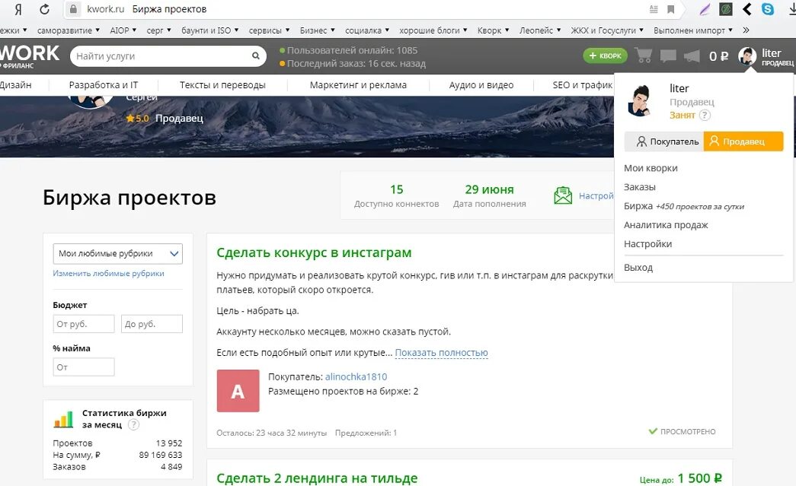This screenshot has height=486, width=796.
Task: Open browser downloads icon
Action: (791, 9)
